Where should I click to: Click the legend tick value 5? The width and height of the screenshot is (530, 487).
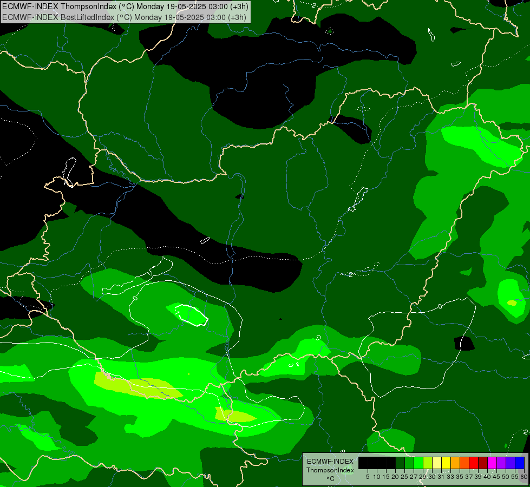click(368, 477)
